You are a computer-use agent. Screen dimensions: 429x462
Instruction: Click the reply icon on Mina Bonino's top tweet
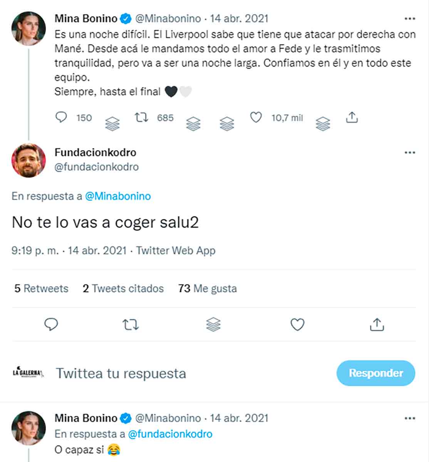tap(61, 117)
